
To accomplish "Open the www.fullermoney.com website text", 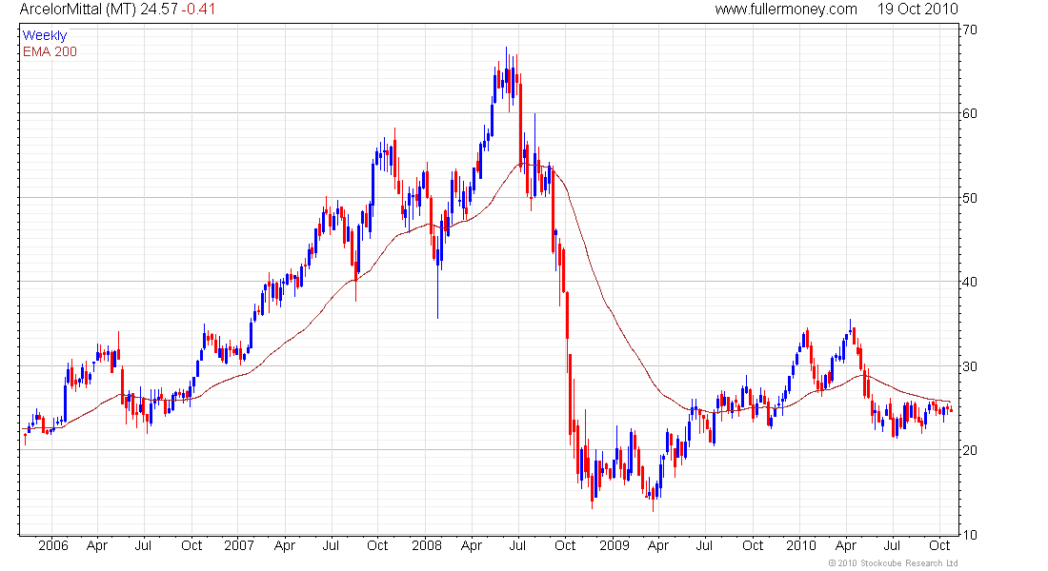I will 785,10.
